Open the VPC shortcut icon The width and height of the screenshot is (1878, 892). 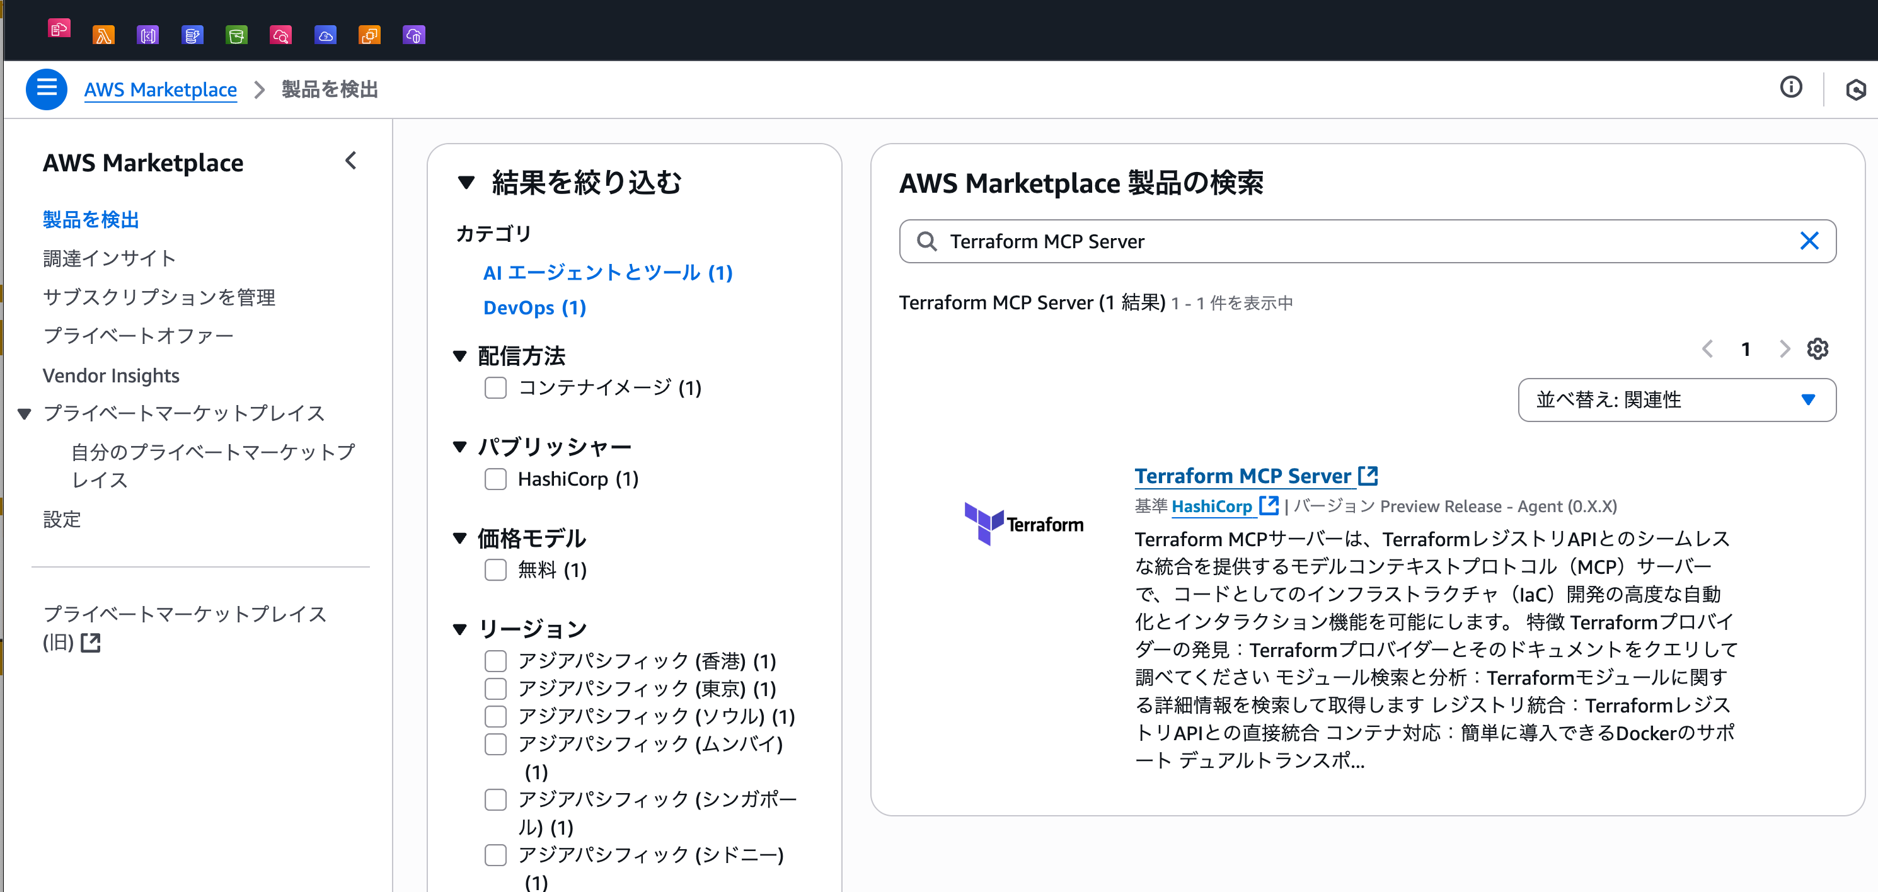coord(414,35)
